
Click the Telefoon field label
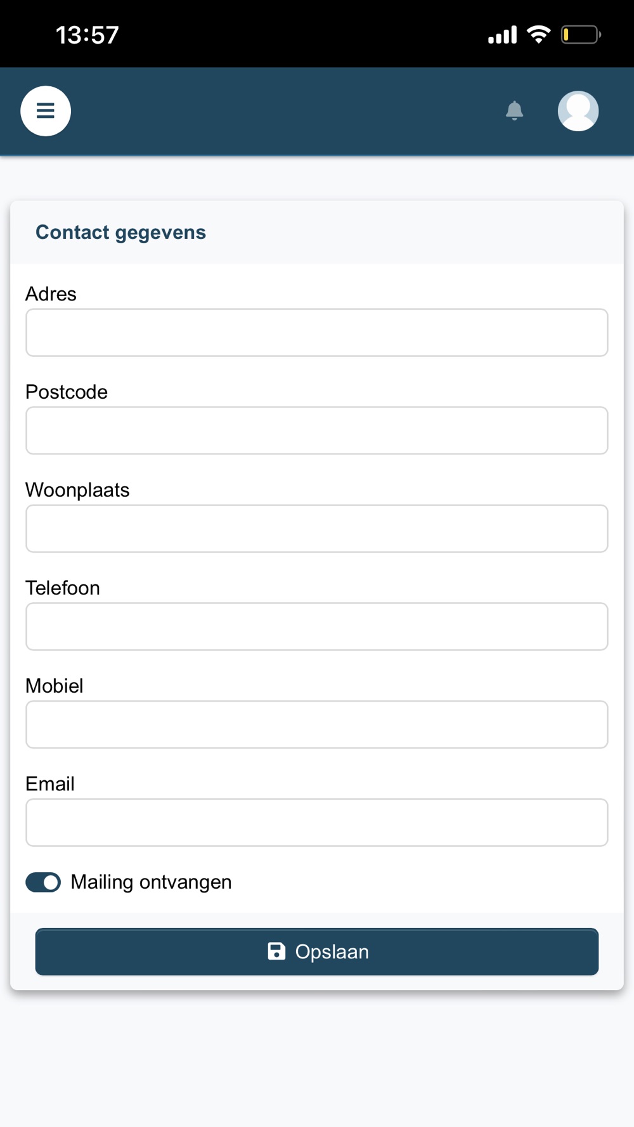tap(63, 588)
